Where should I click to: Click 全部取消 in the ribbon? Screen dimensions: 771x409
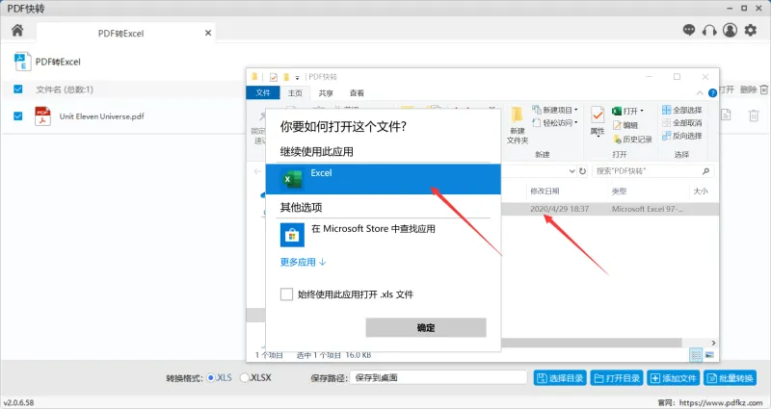point(682,123)
